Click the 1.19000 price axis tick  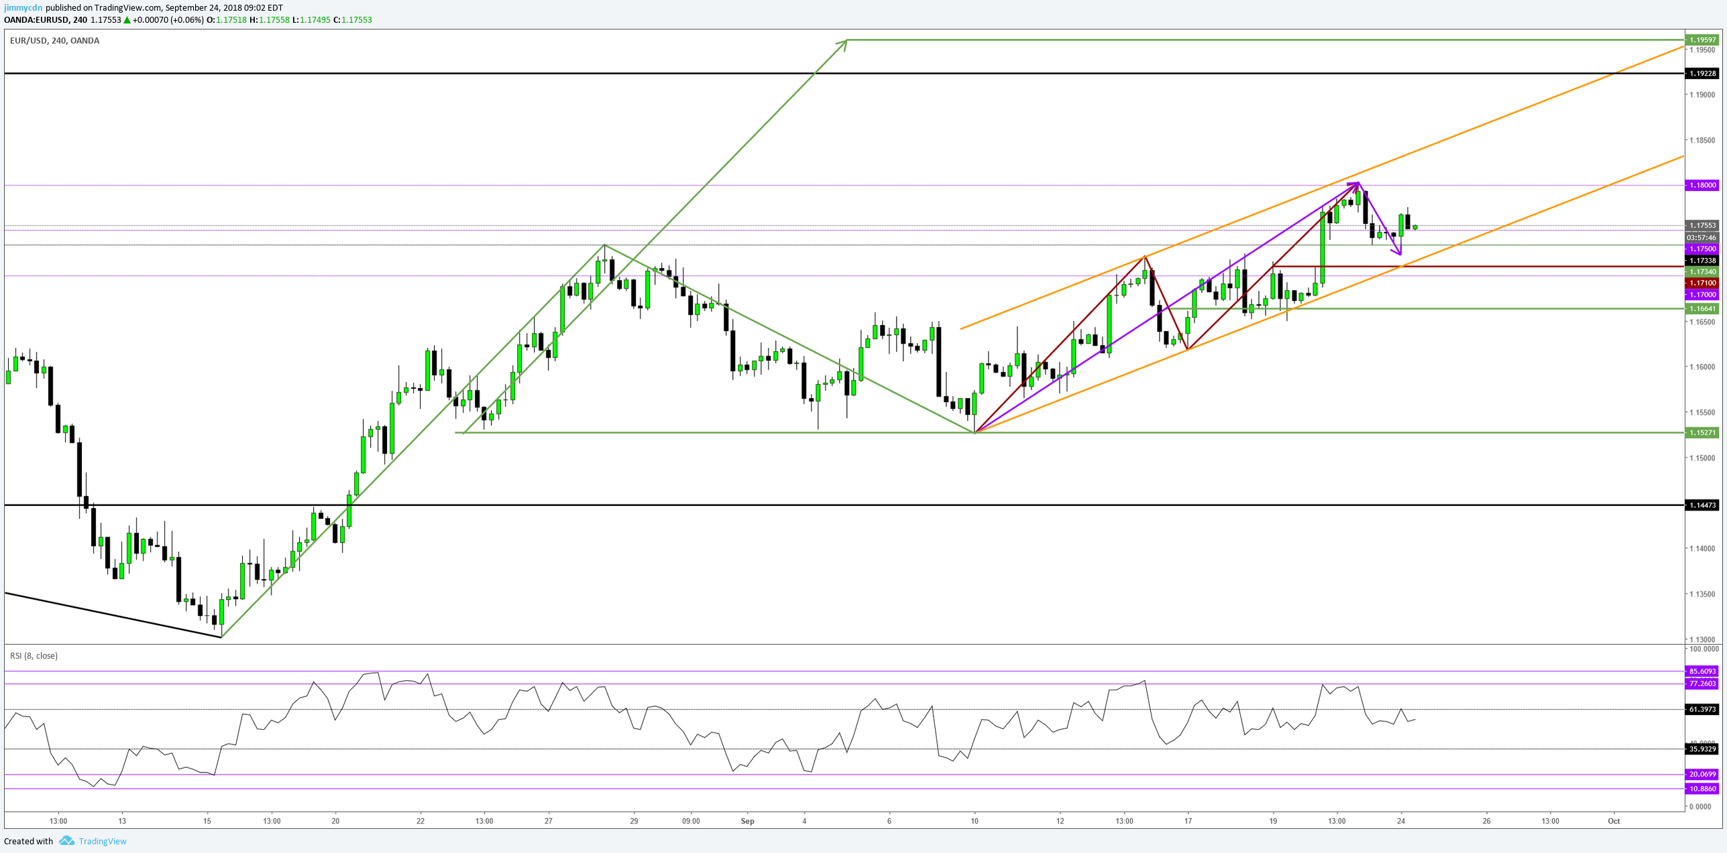click(1702, 94)
